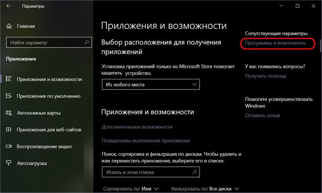The image size is (322, 193).
Task: Click the Приложения и возможности sidebar icon
Action: pyautogui.click(x=8, y=79)
